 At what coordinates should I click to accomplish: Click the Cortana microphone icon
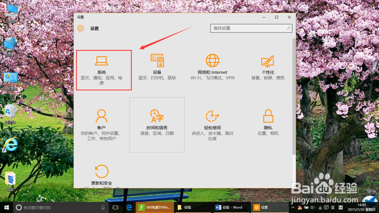coord(103,207)
